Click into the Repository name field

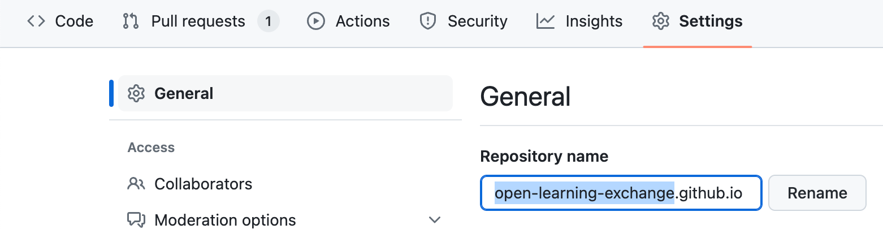(621, 193)
